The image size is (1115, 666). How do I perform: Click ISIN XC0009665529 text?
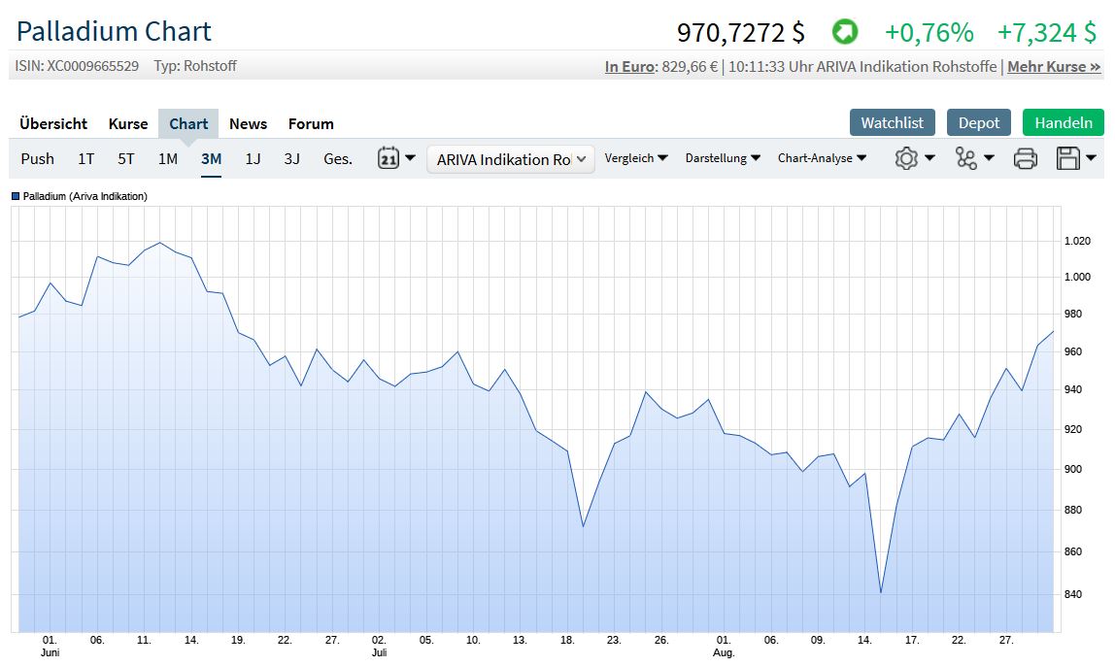coord(77,66)
